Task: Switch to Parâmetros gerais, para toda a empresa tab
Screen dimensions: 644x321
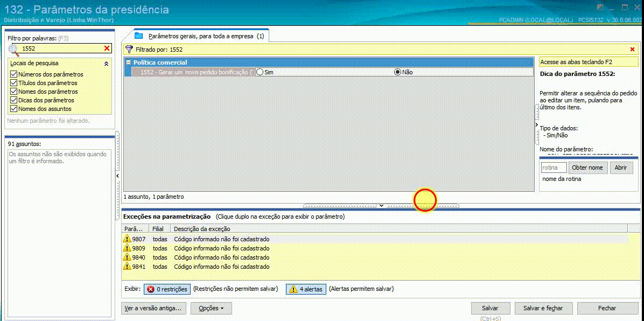Action: click(x=201, y=36)
